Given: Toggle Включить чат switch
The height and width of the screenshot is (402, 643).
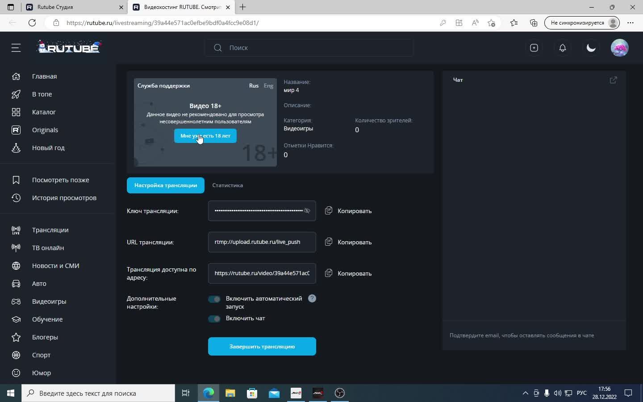Looking at the screenshot, I should [x=214, y=319].
